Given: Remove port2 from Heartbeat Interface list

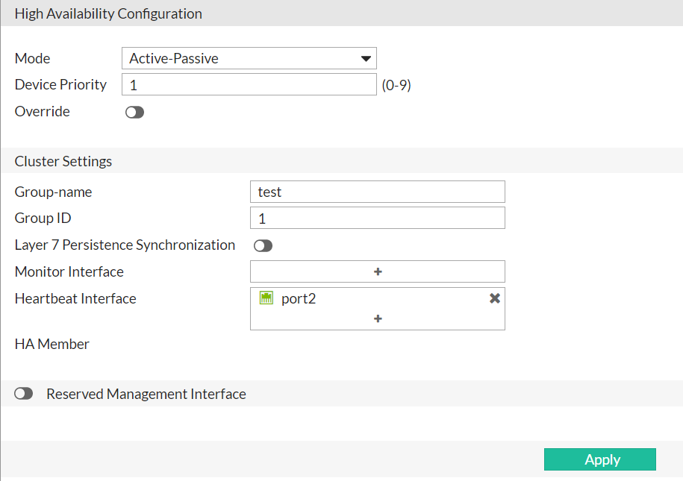Looking at the screenshot, I should click(x=494, y=298).
